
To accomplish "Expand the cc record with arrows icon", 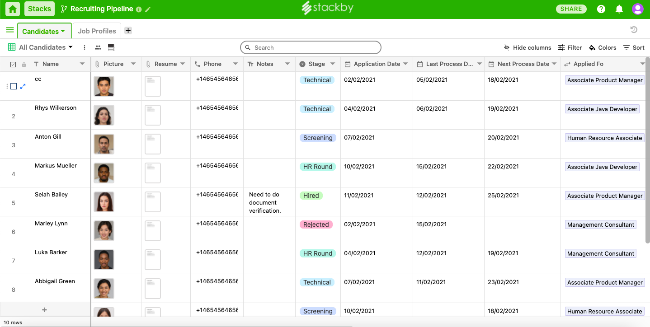I will (23, 86).
